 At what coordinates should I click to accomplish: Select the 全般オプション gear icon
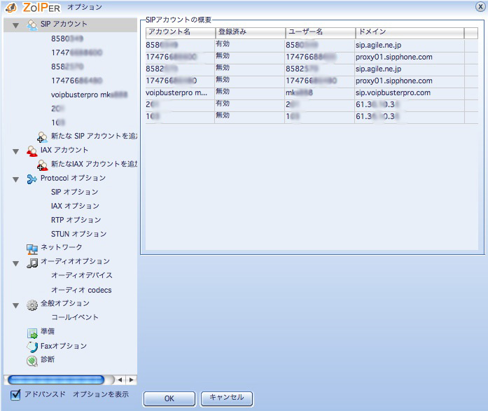(32, 305)
